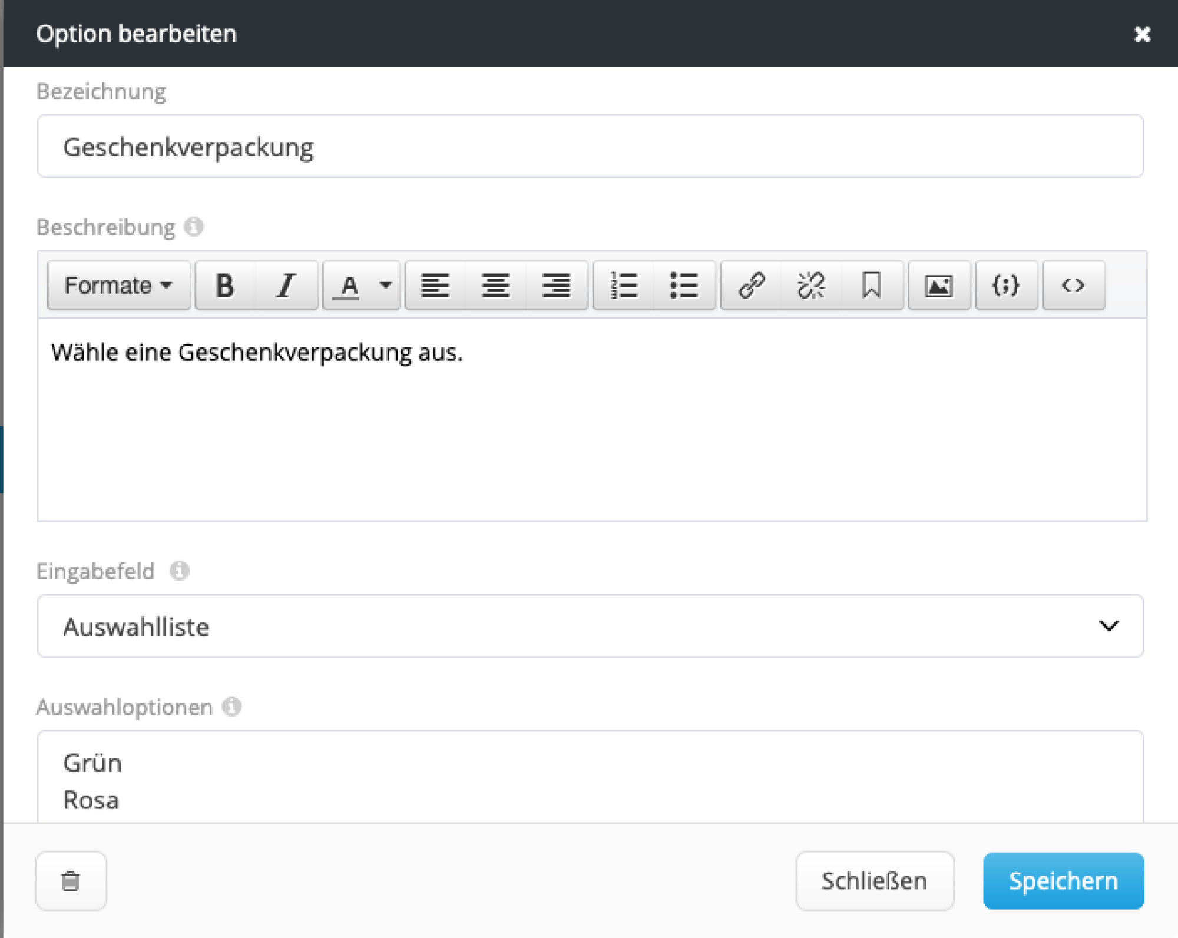Align text to the left
The width and height of the screenshot is (1178, 938).
435,286
